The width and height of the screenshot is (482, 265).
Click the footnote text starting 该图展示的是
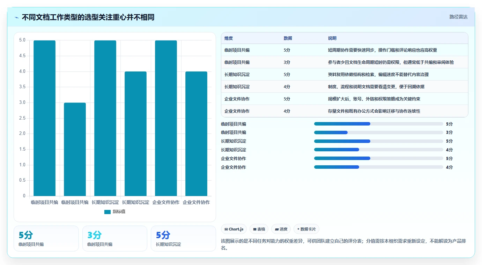click(x=344, y=245)
